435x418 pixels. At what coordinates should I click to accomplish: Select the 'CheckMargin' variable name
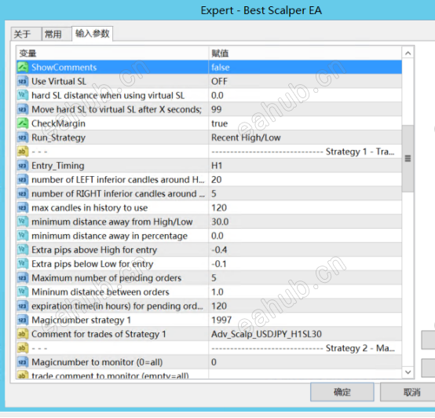(x=58, y=123)
